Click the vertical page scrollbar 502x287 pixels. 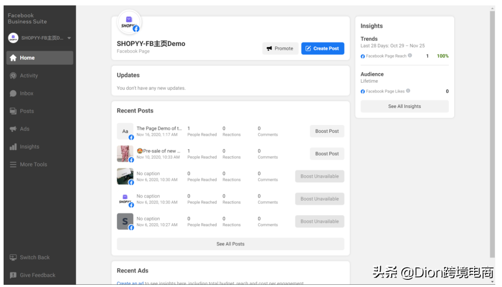(x=493, y=135)
